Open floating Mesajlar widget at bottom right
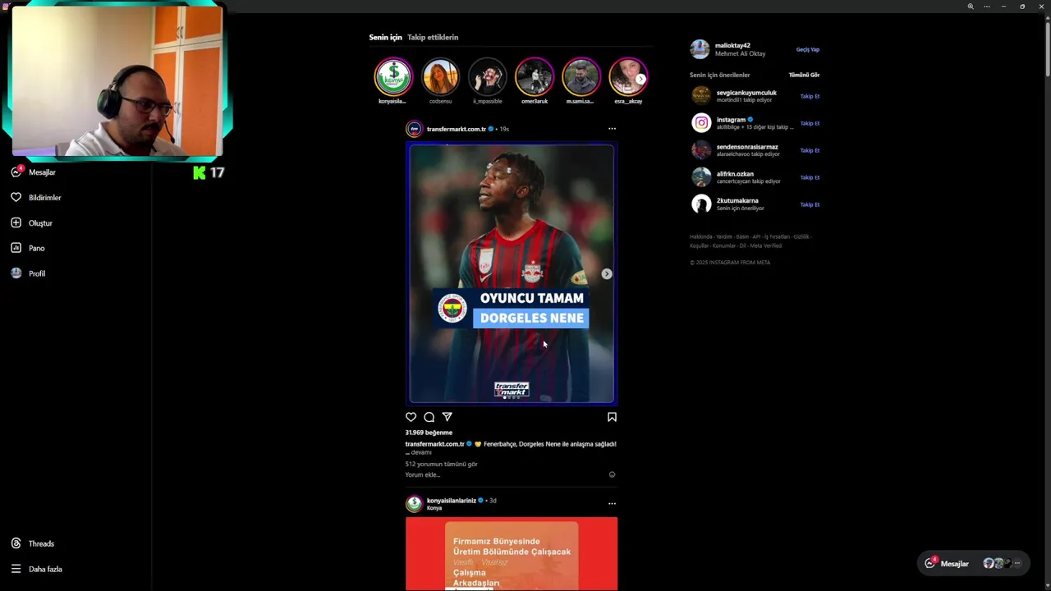 972,563
